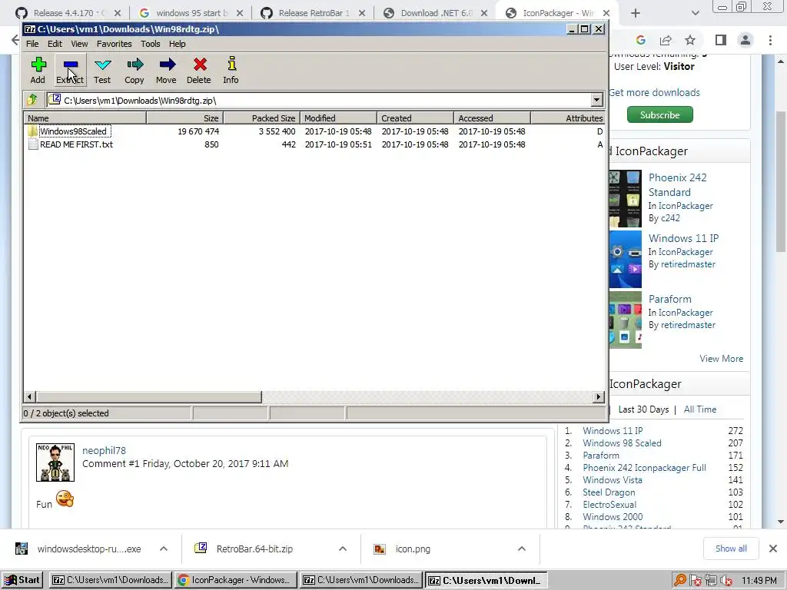Open Chrome three-dot menu
The width and height of the screenshot is (787, 590).
coord(770,40)
